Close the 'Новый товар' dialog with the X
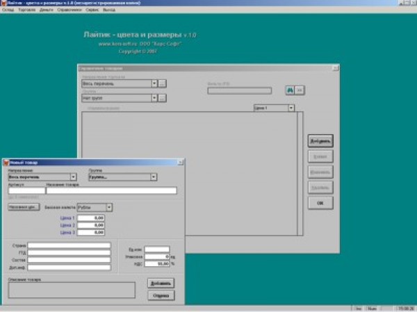Viewport: 417px width, 312px height. click(x=181, y=162)
